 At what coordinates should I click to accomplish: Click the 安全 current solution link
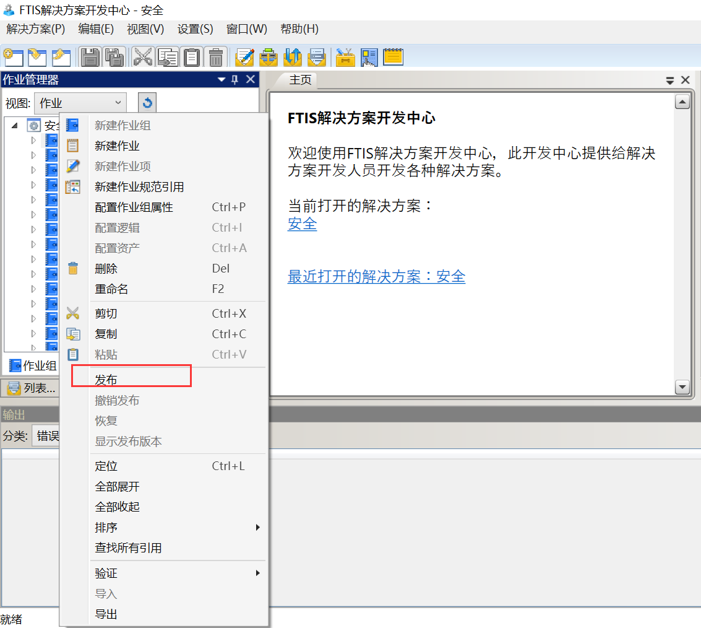302,224
